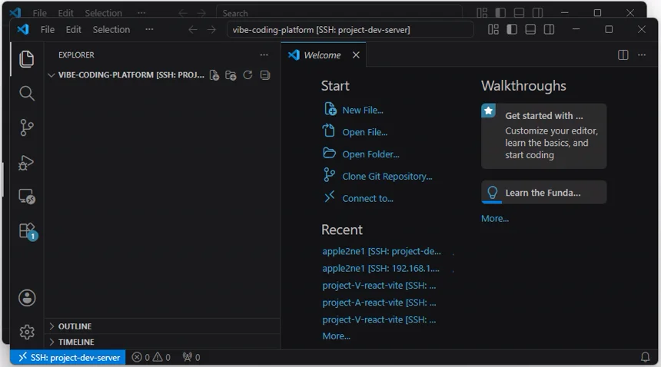Click New Folder icon in Explorer header

point(231,75)
